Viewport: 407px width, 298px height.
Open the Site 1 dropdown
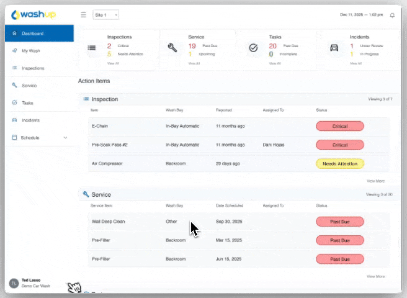(106, 15)
